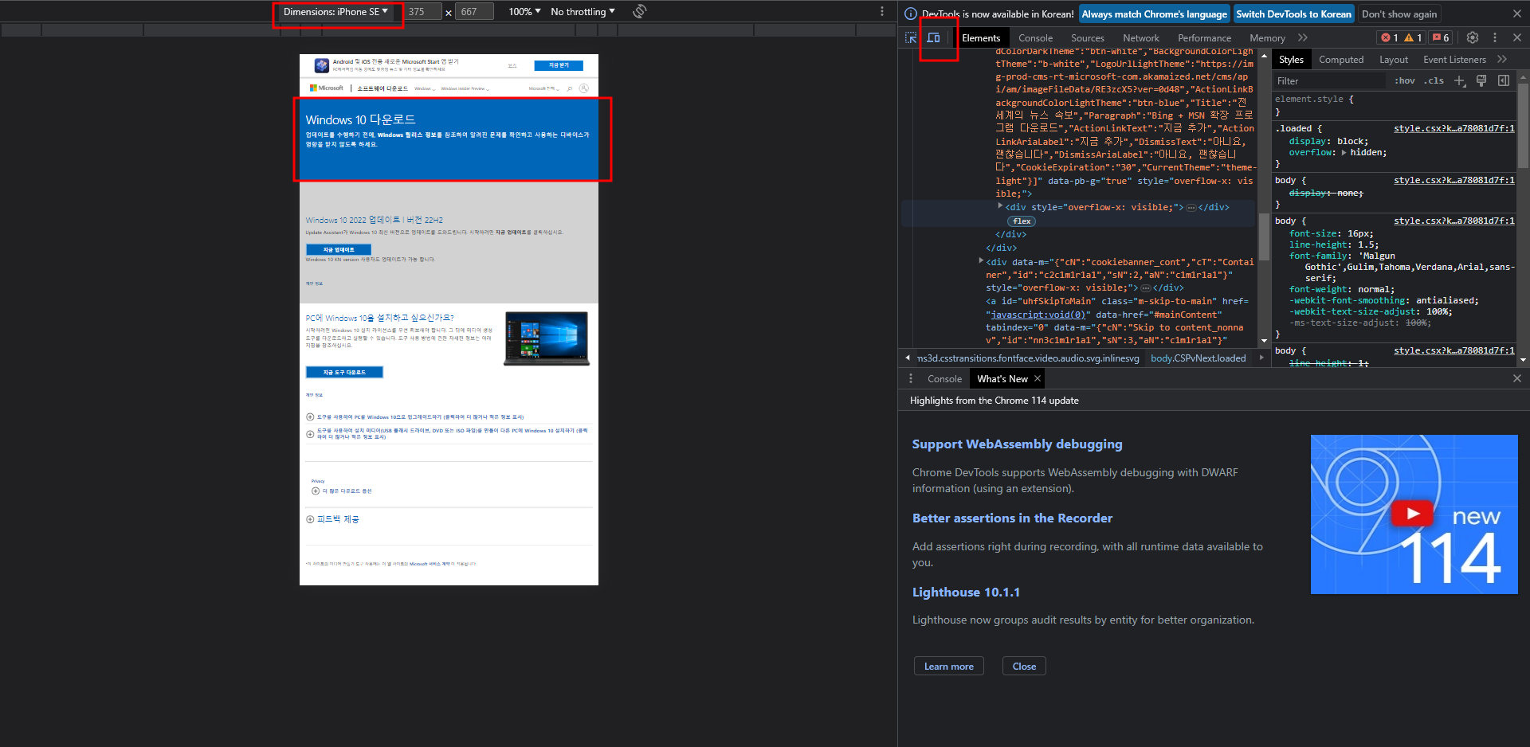Open style.csx link for .loaded rule
This screenshot has height=747, width=1530.
point(1454,128)
